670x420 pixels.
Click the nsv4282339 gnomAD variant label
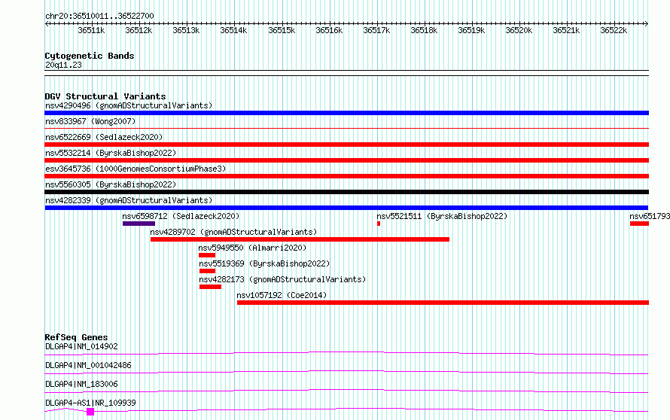pyautogui.click(x=129, y=200)
